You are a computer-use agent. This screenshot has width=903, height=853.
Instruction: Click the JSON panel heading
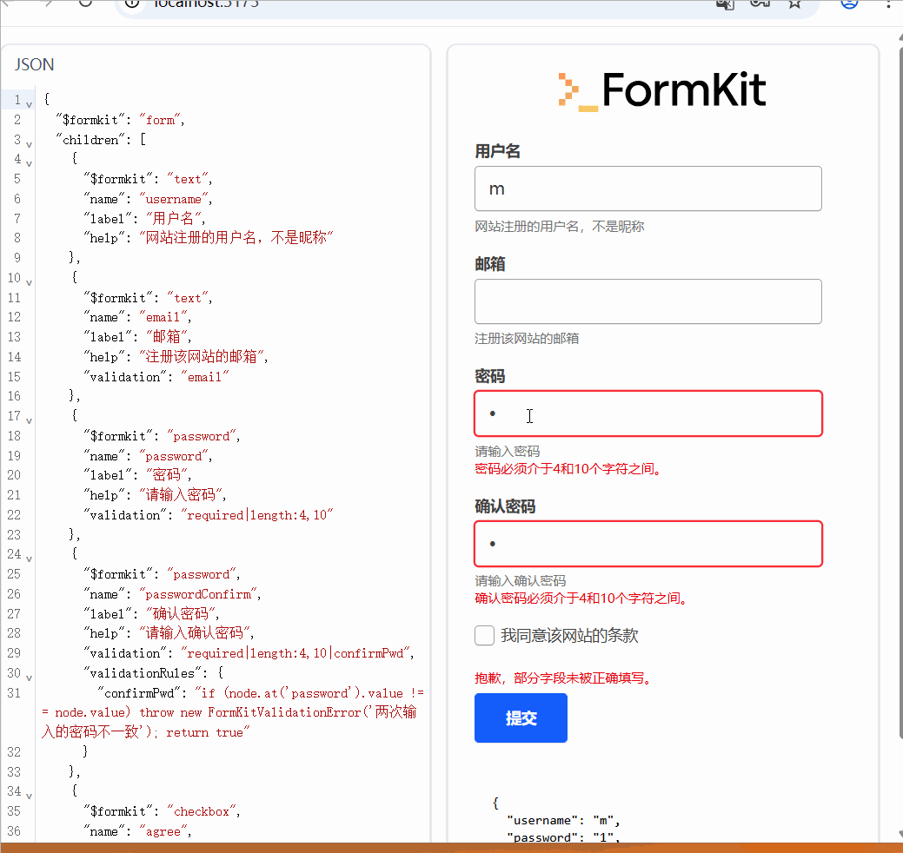(x=35, y=64)
